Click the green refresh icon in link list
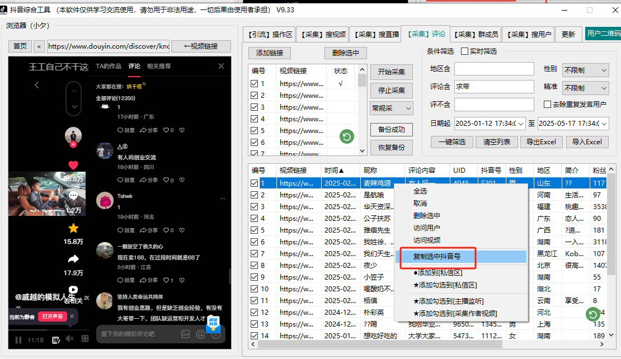 point(347,136)
